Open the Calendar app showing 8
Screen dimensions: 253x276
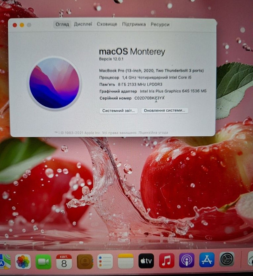pos(64,262)
